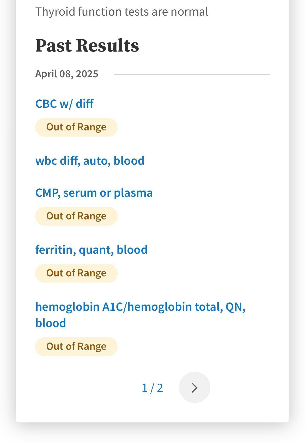Click Out of Range badge under CMP
This screenshot has height=443, width=305.
(x=76, y=216)
